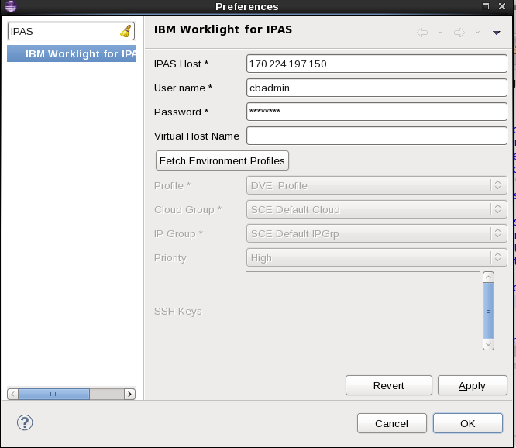
Task: Click the Password input field
Action: tap(377, 112)
